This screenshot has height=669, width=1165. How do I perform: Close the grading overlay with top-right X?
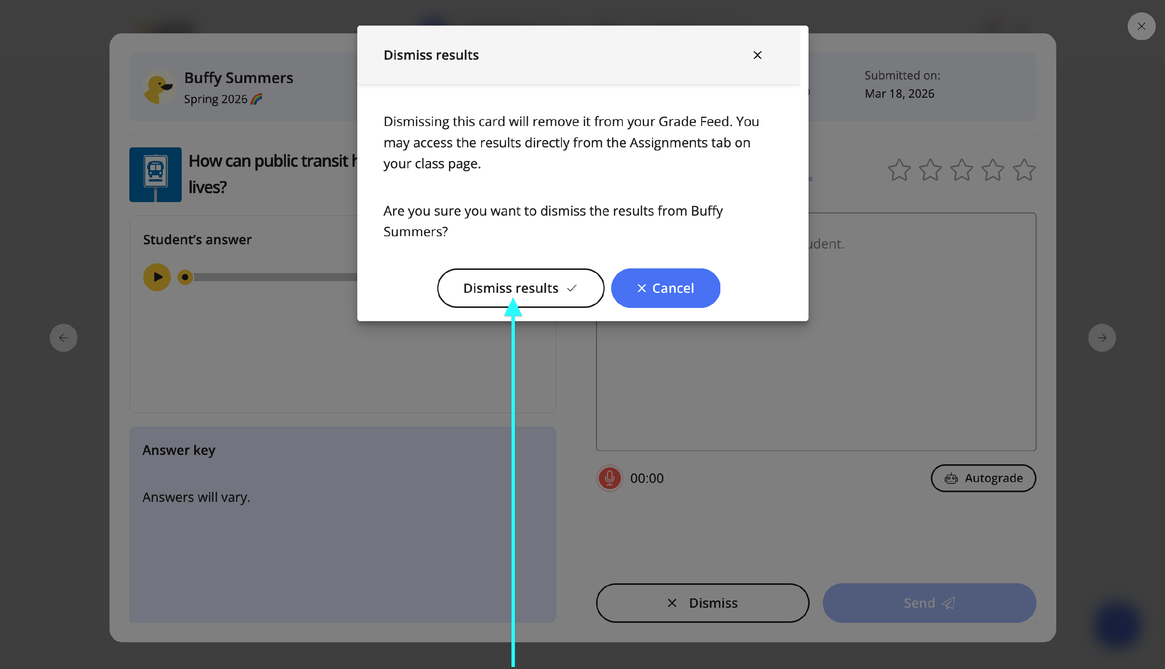(1141, 26)
